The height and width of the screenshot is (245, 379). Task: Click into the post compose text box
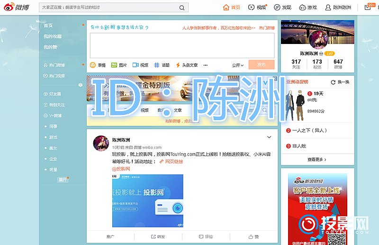[x=182, y=45]
